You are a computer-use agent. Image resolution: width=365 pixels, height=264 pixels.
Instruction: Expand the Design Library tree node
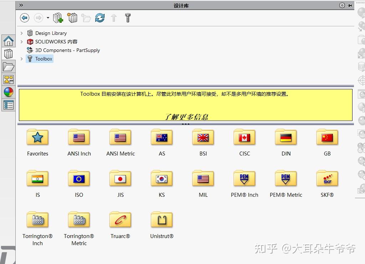[22, 33]
